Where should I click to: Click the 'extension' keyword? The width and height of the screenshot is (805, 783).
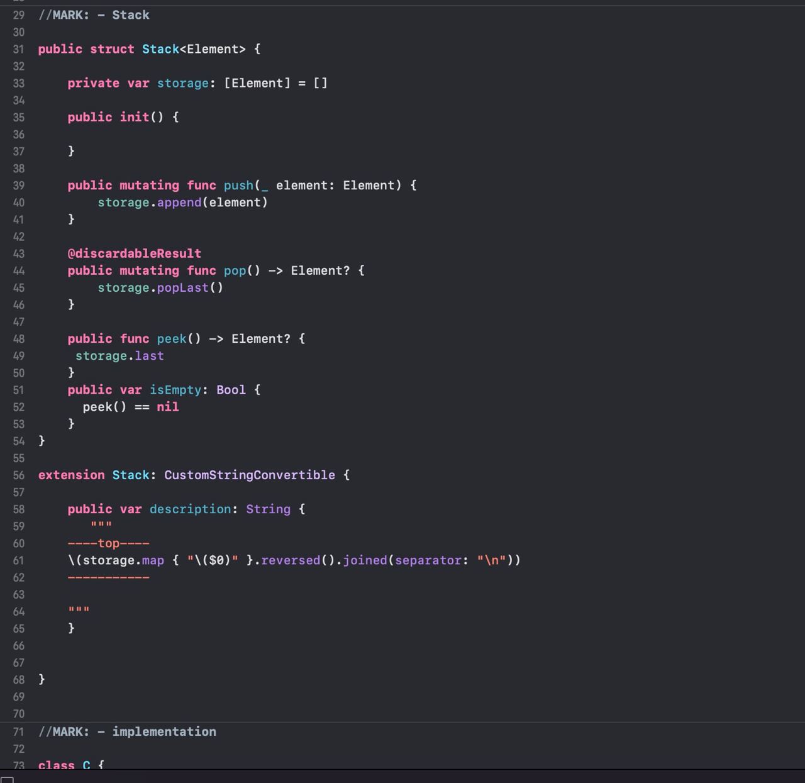[x=71, y=475]
